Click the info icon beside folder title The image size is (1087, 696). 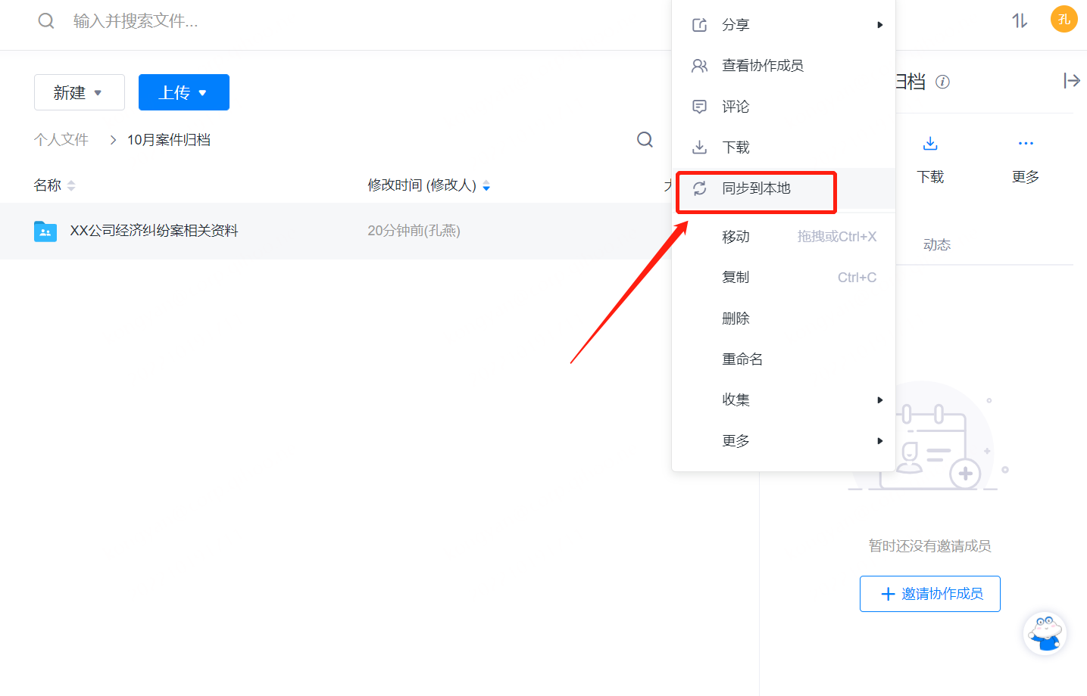coord(942,82)
